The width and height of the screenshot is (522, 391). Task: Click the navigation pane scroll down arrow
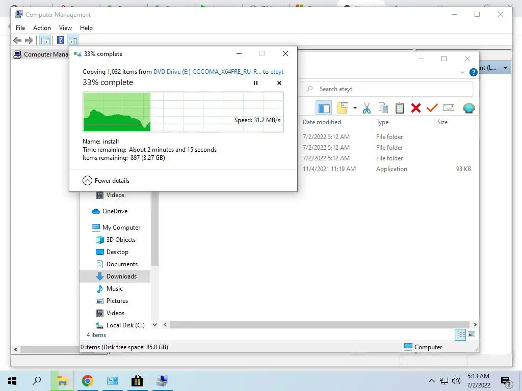154,325
